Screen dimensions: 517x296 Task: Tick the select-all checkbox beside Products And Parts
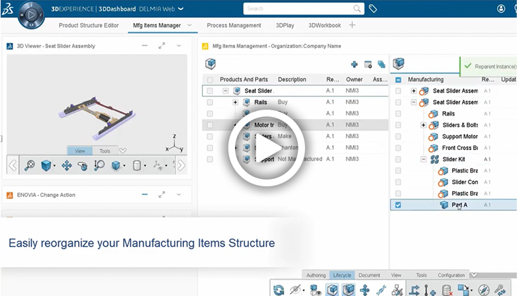coord(210,80)
